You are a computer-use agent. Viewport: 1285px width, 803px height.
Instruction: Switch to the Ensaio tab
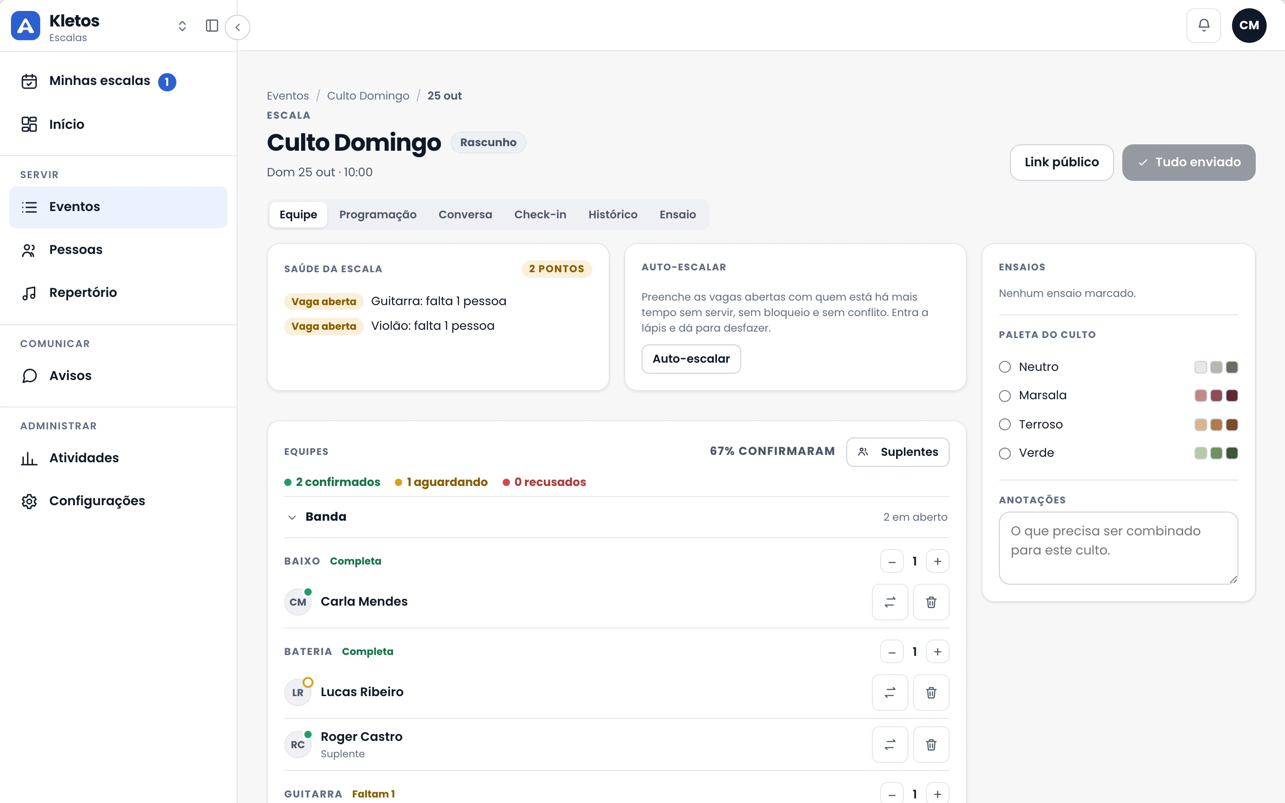coord(677,215)
